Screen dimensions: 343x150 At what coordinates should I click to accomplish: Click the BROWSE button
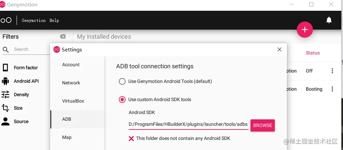(262, 125)
